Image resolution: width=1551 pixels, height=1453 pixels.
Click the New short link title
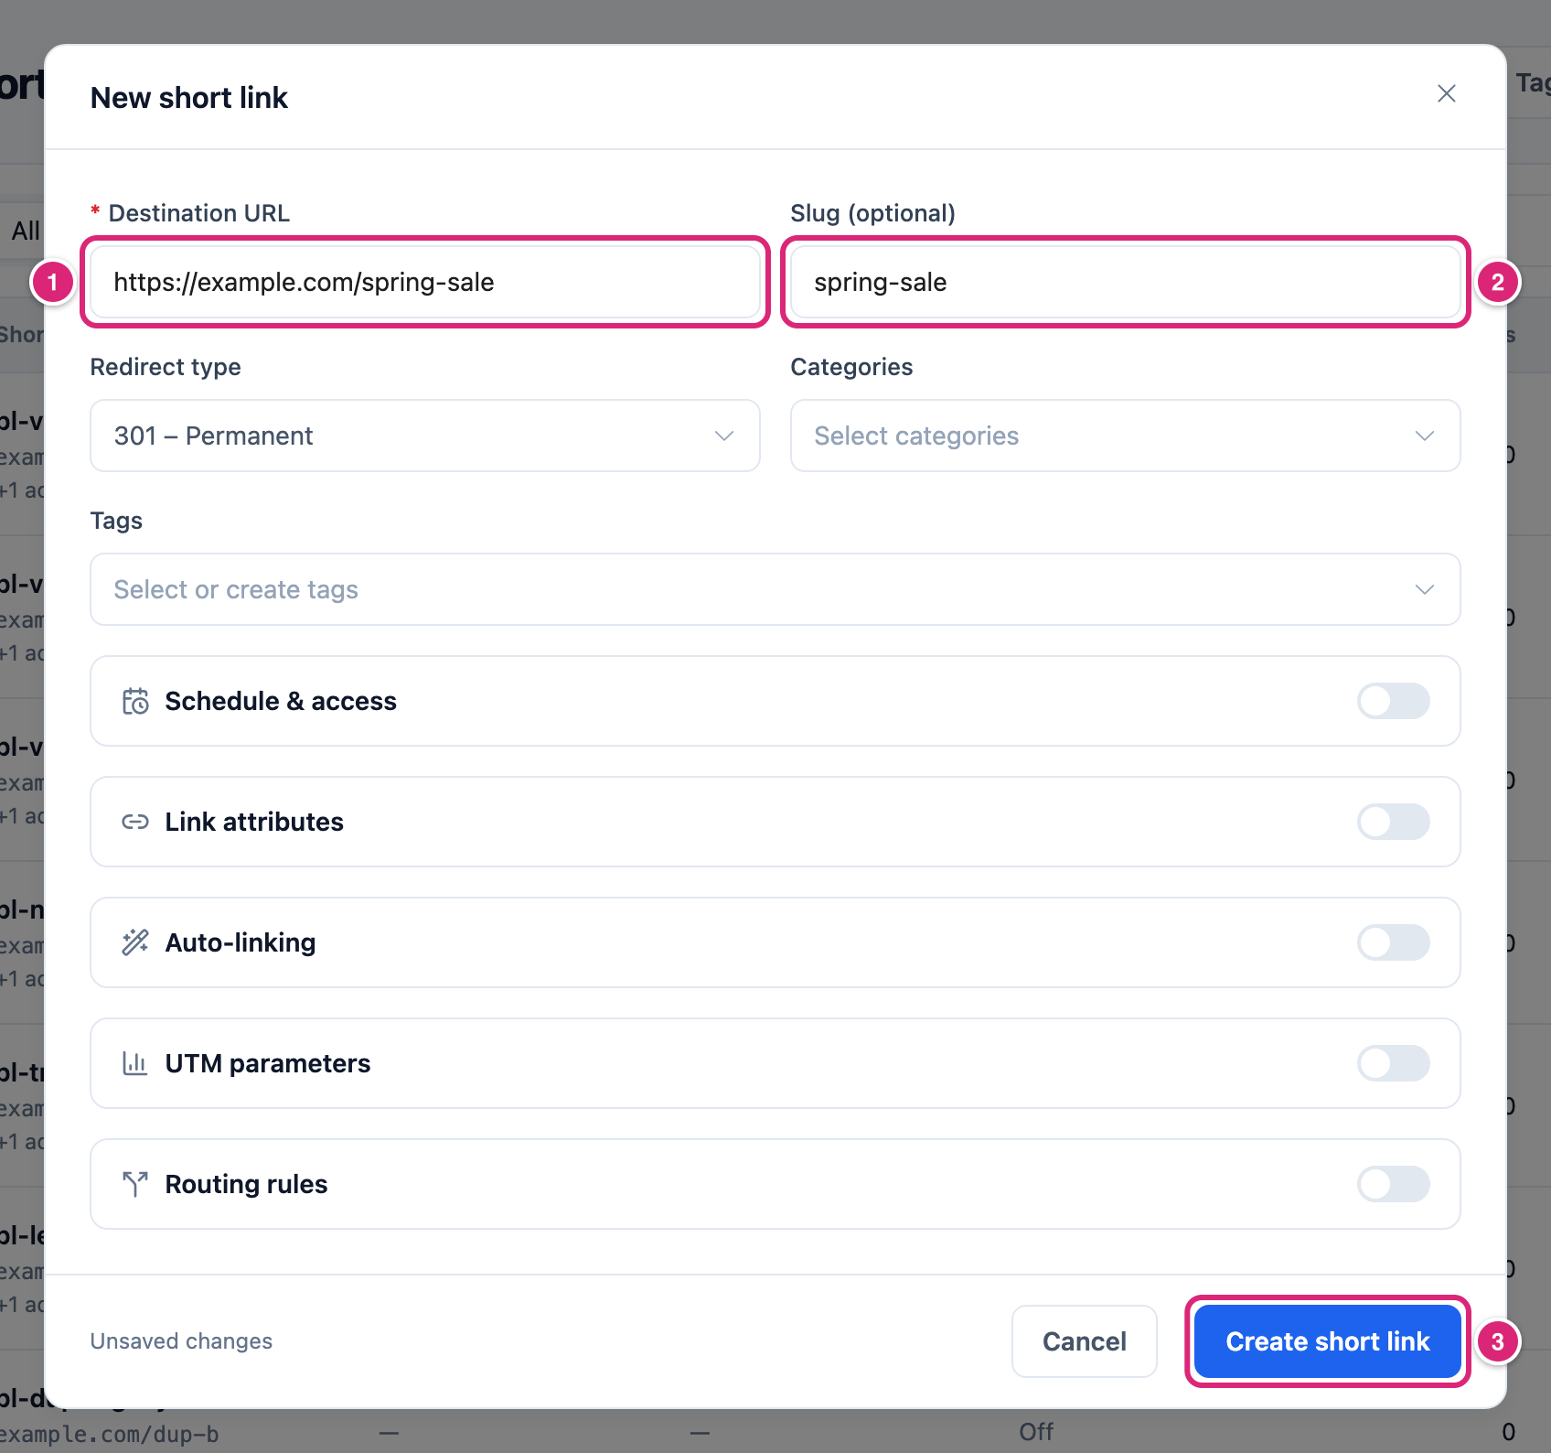coord(189,97)
